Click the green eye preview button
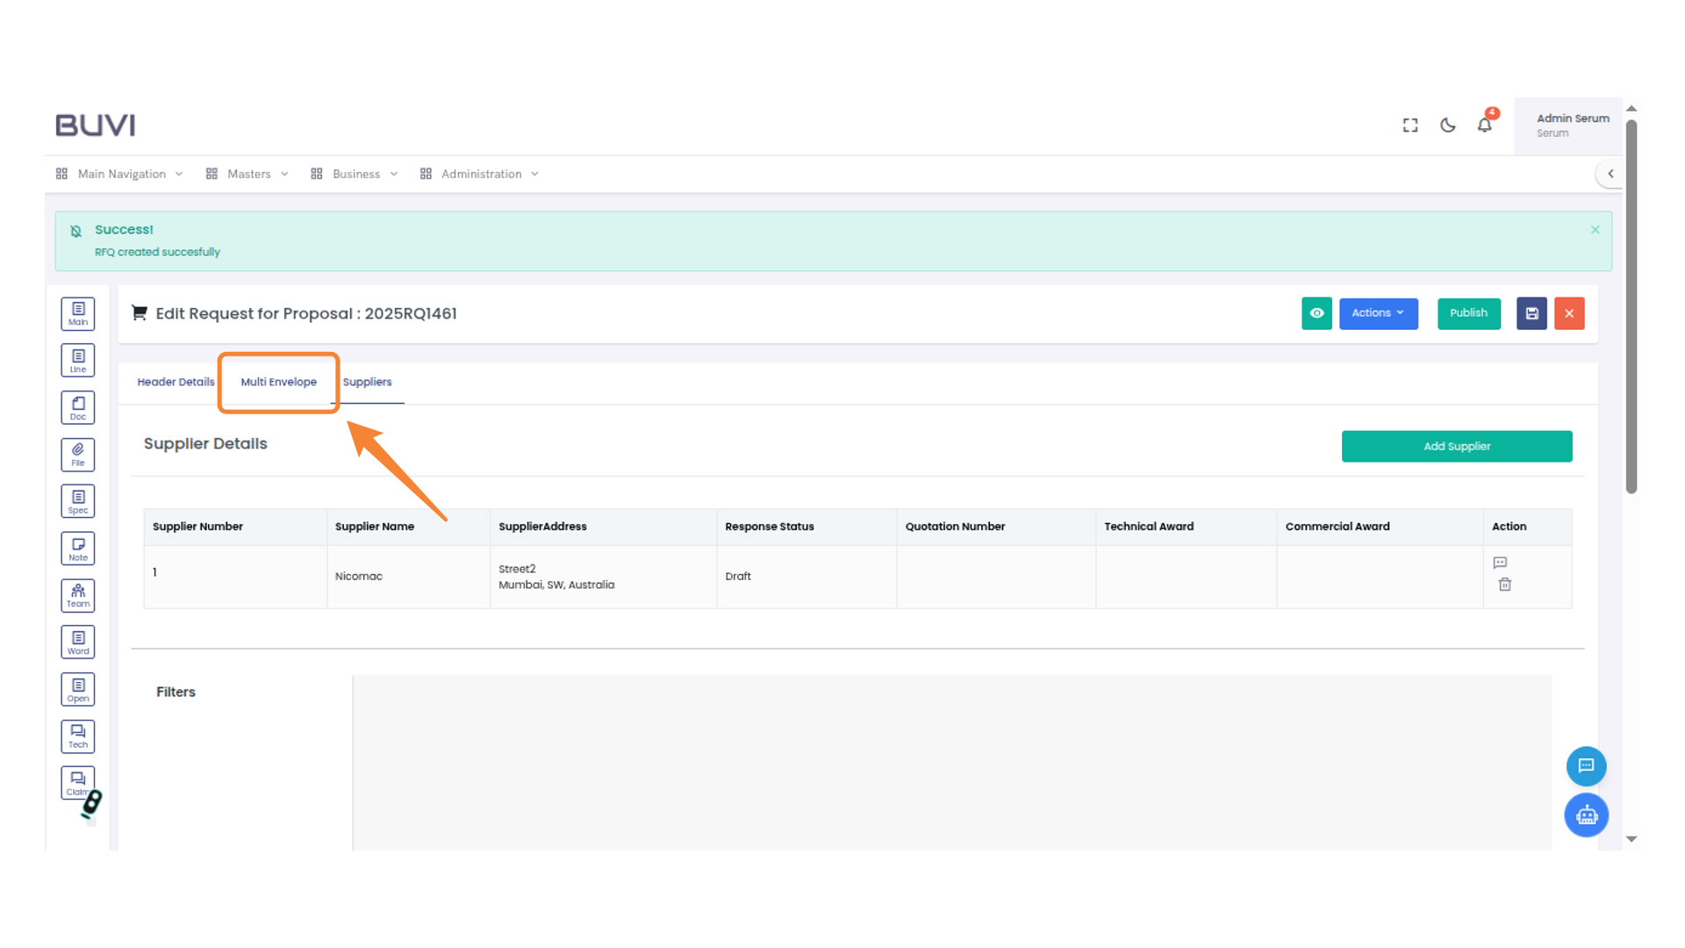This screenshot has width=1685, height=948. (x=1316, y=313)
